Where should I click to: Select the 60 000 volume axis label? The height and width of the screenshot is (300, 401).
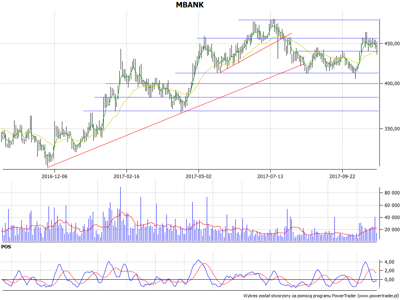point(391,205)
